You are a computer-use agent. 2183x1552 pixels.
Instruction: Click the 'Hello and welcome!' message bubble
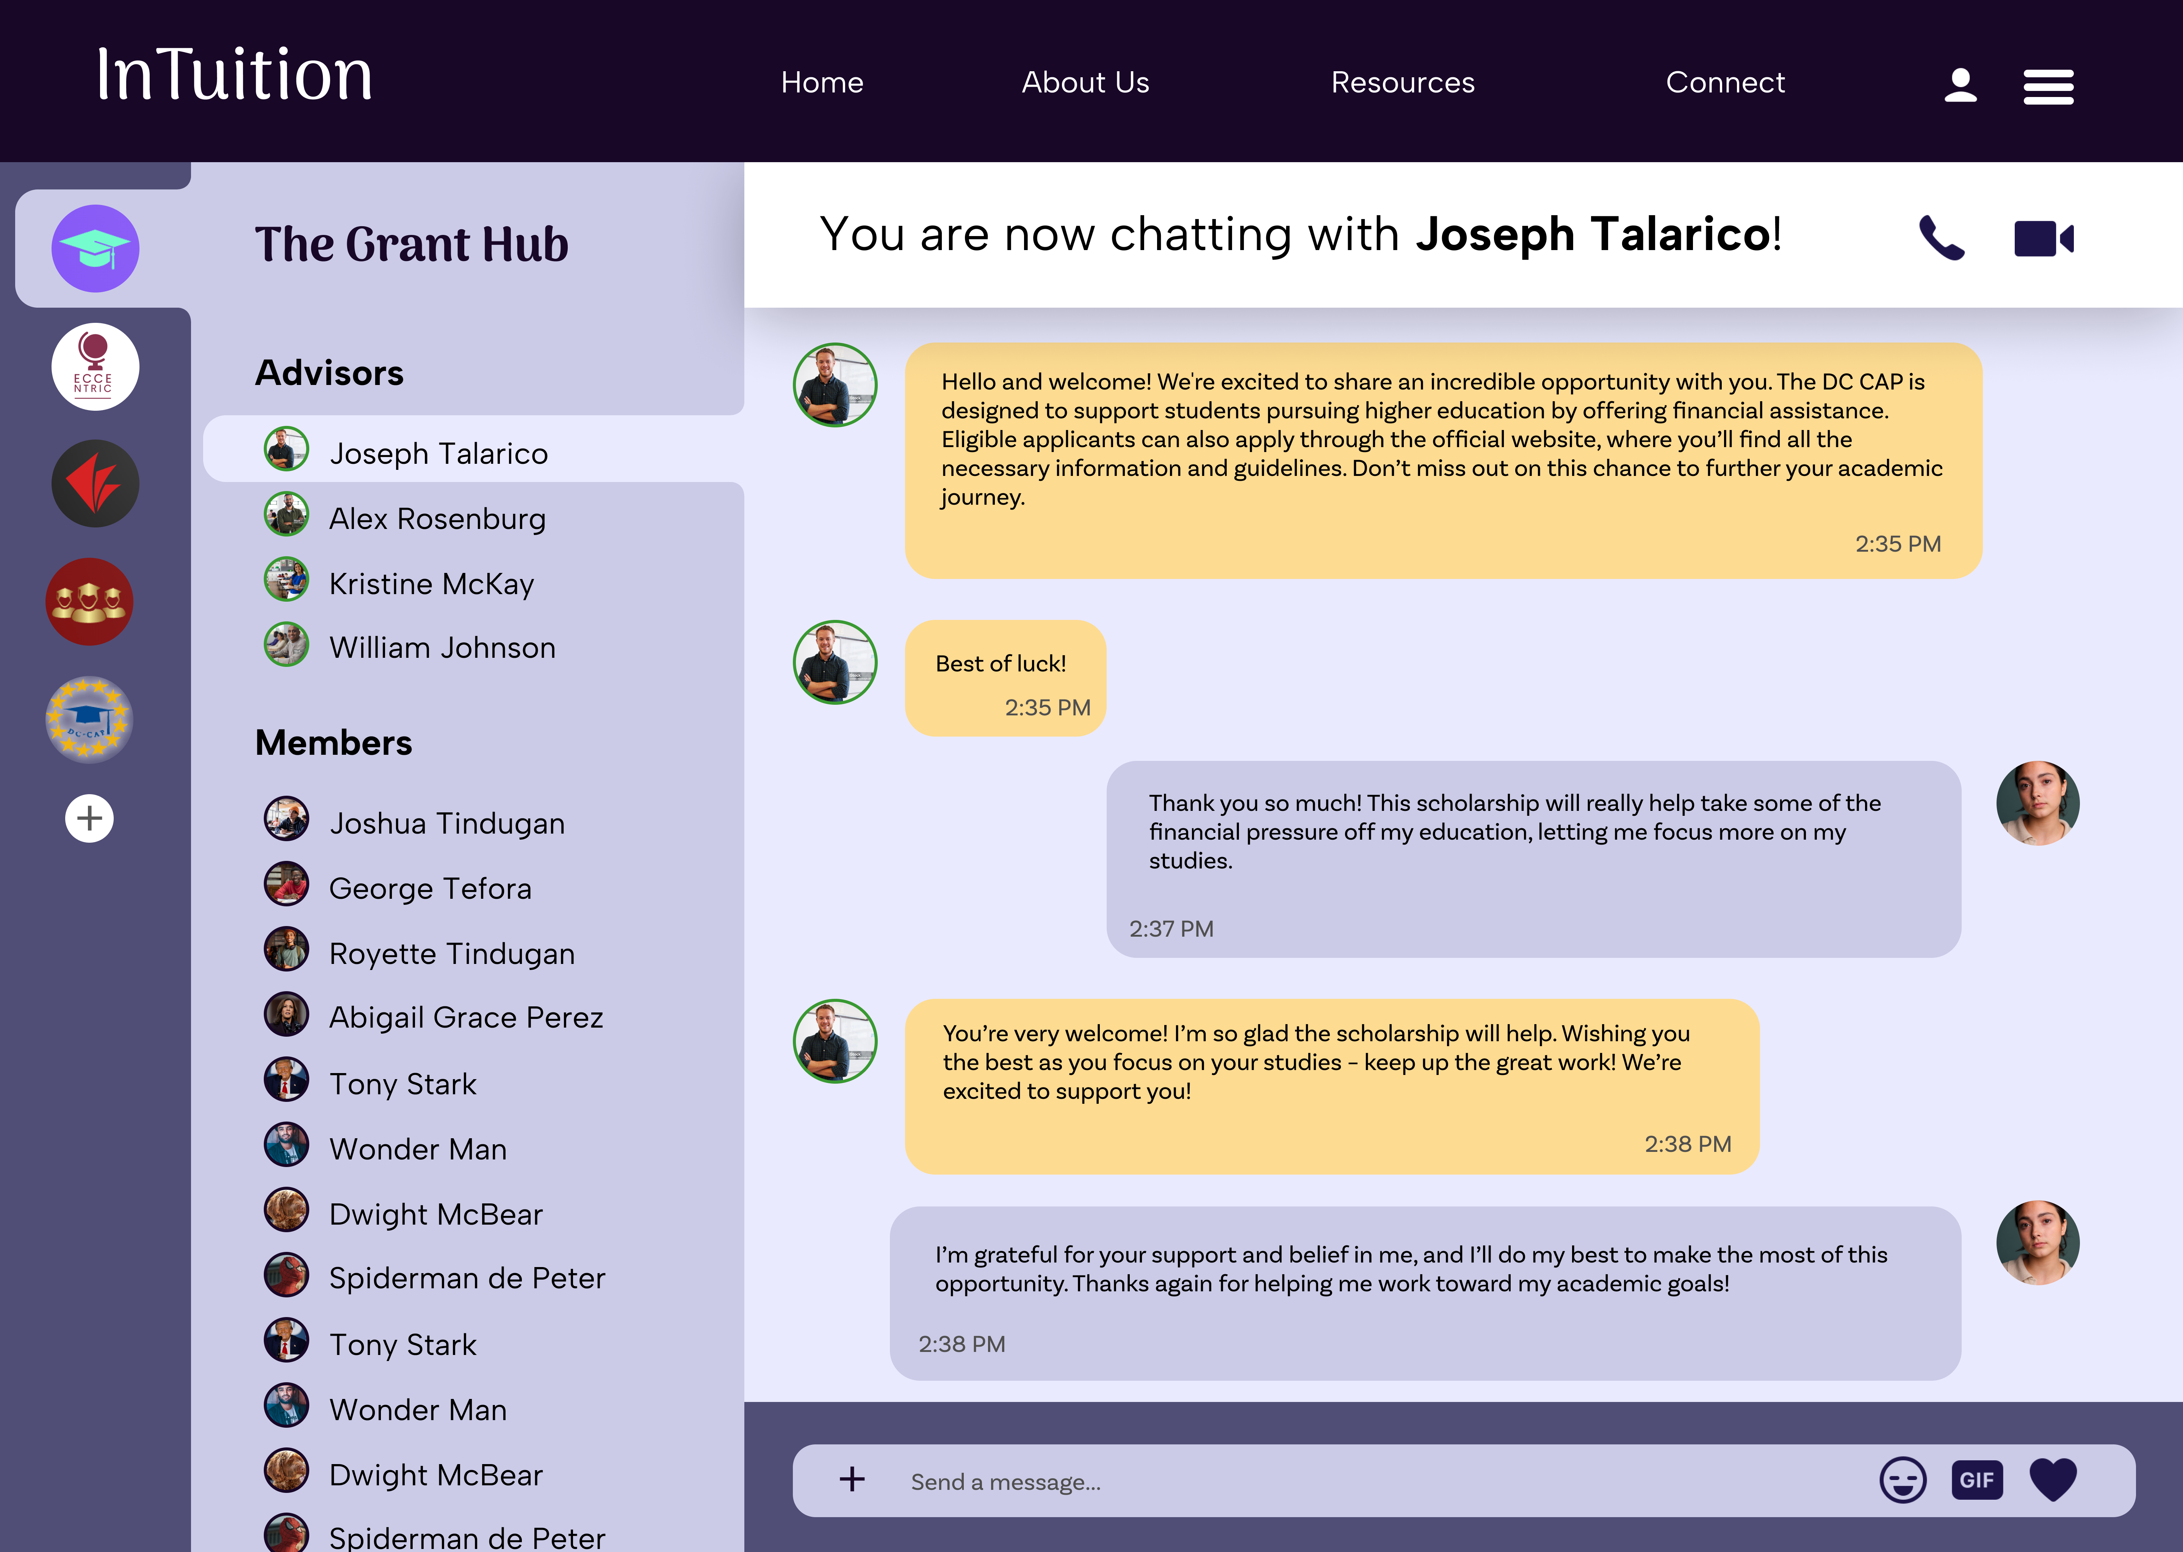pos(1443,461)
